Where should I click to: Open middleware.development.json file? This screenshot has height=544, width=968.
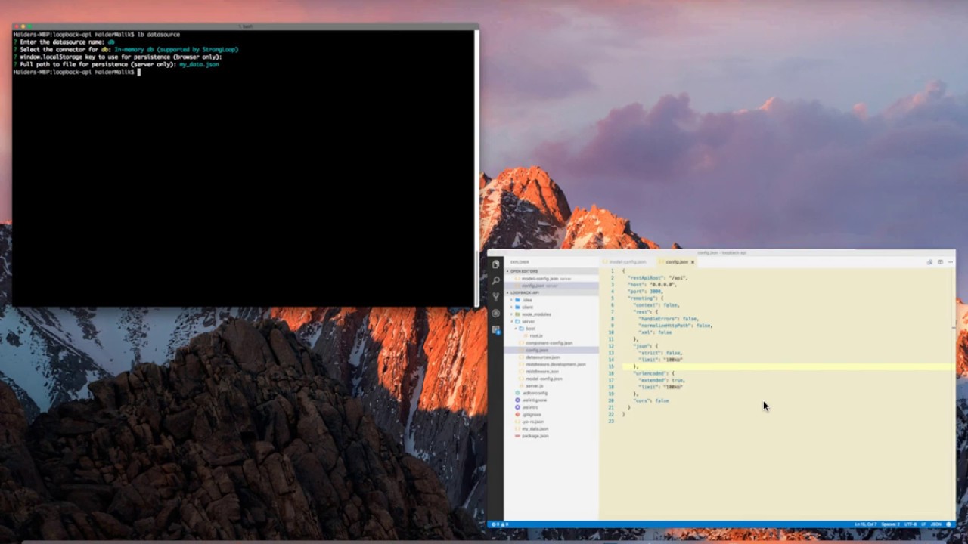pos(555,364)
